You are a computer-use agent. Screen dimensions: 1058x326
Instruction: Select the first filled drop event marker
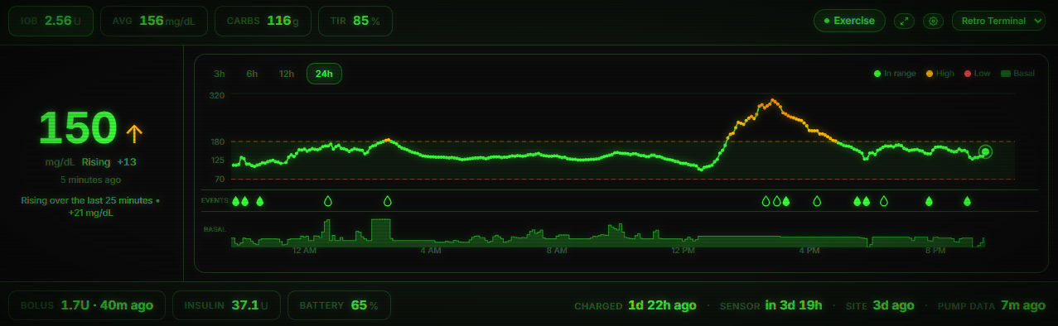tap(235, 201)
